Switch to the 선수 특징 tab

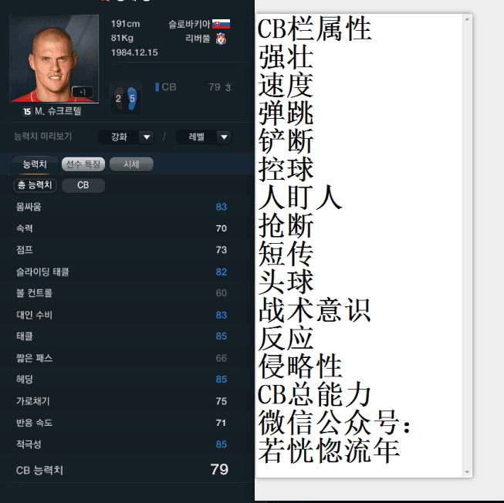click(83, 164)
